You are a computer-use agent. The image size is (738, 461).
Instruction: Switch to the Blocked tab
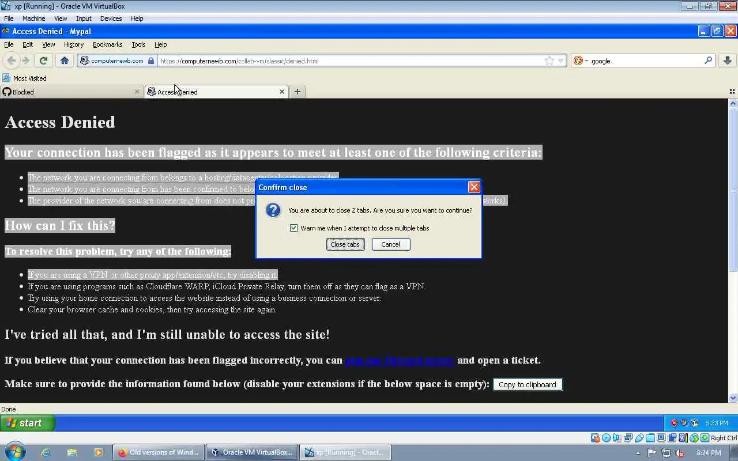coord(71,92)
